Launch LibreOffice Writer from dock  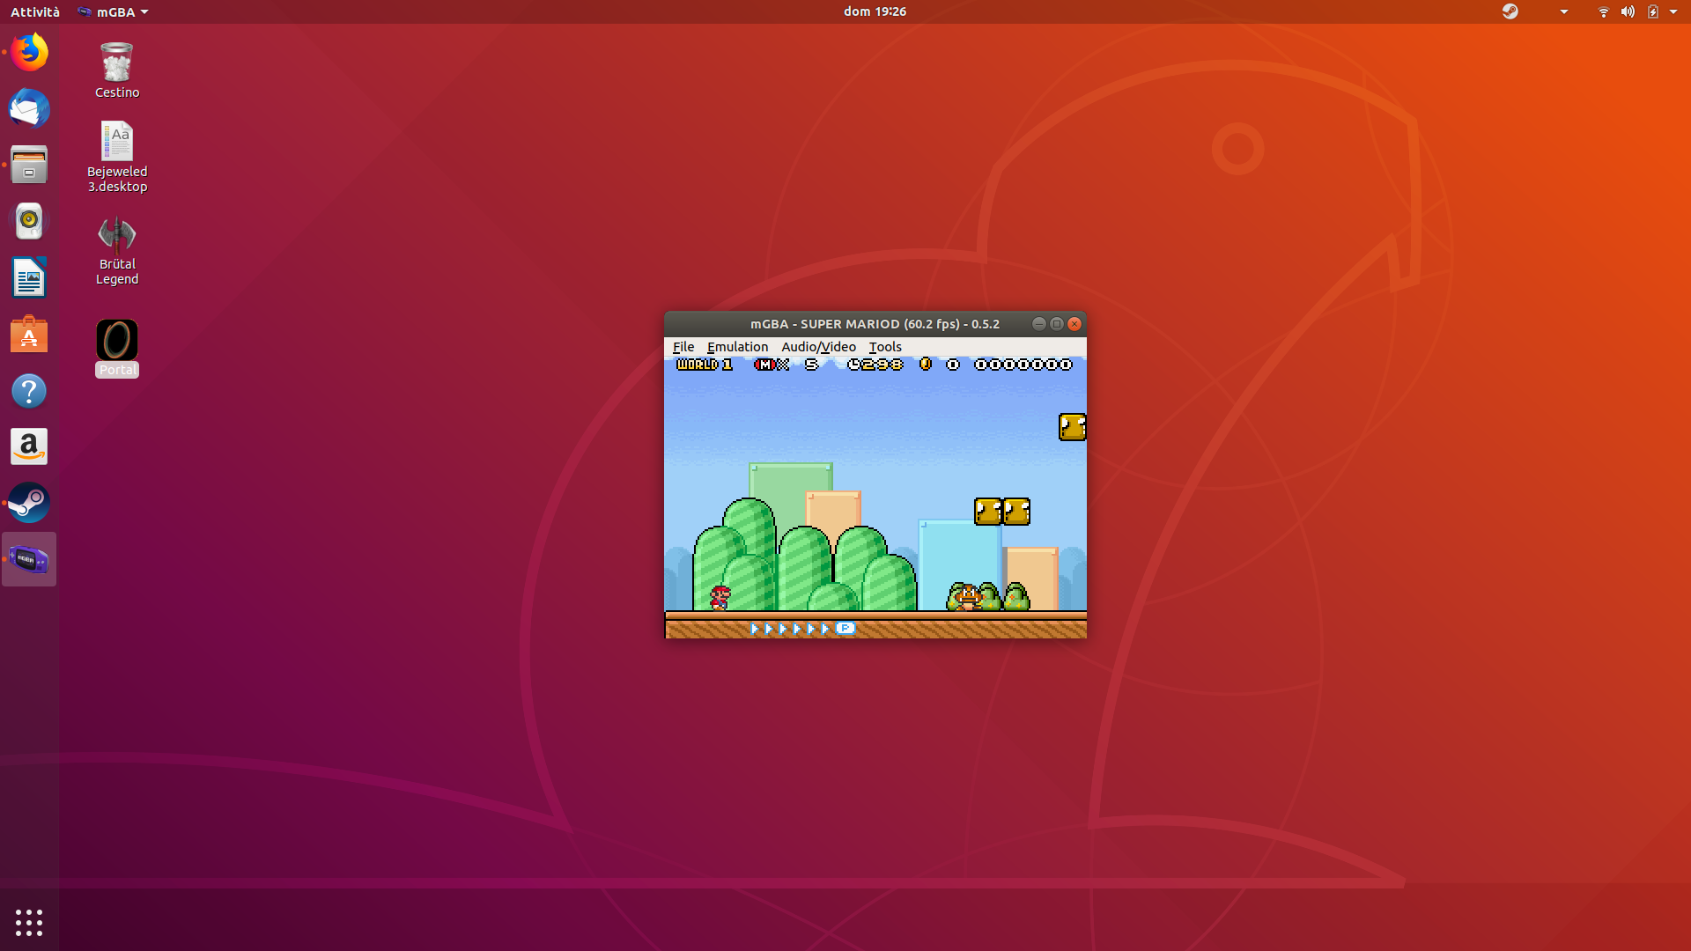(x=29, y=278)
